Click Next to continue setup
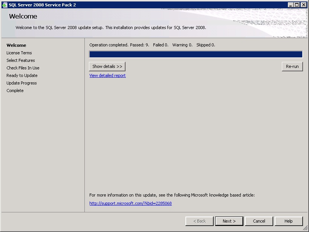 click(229, 221)
